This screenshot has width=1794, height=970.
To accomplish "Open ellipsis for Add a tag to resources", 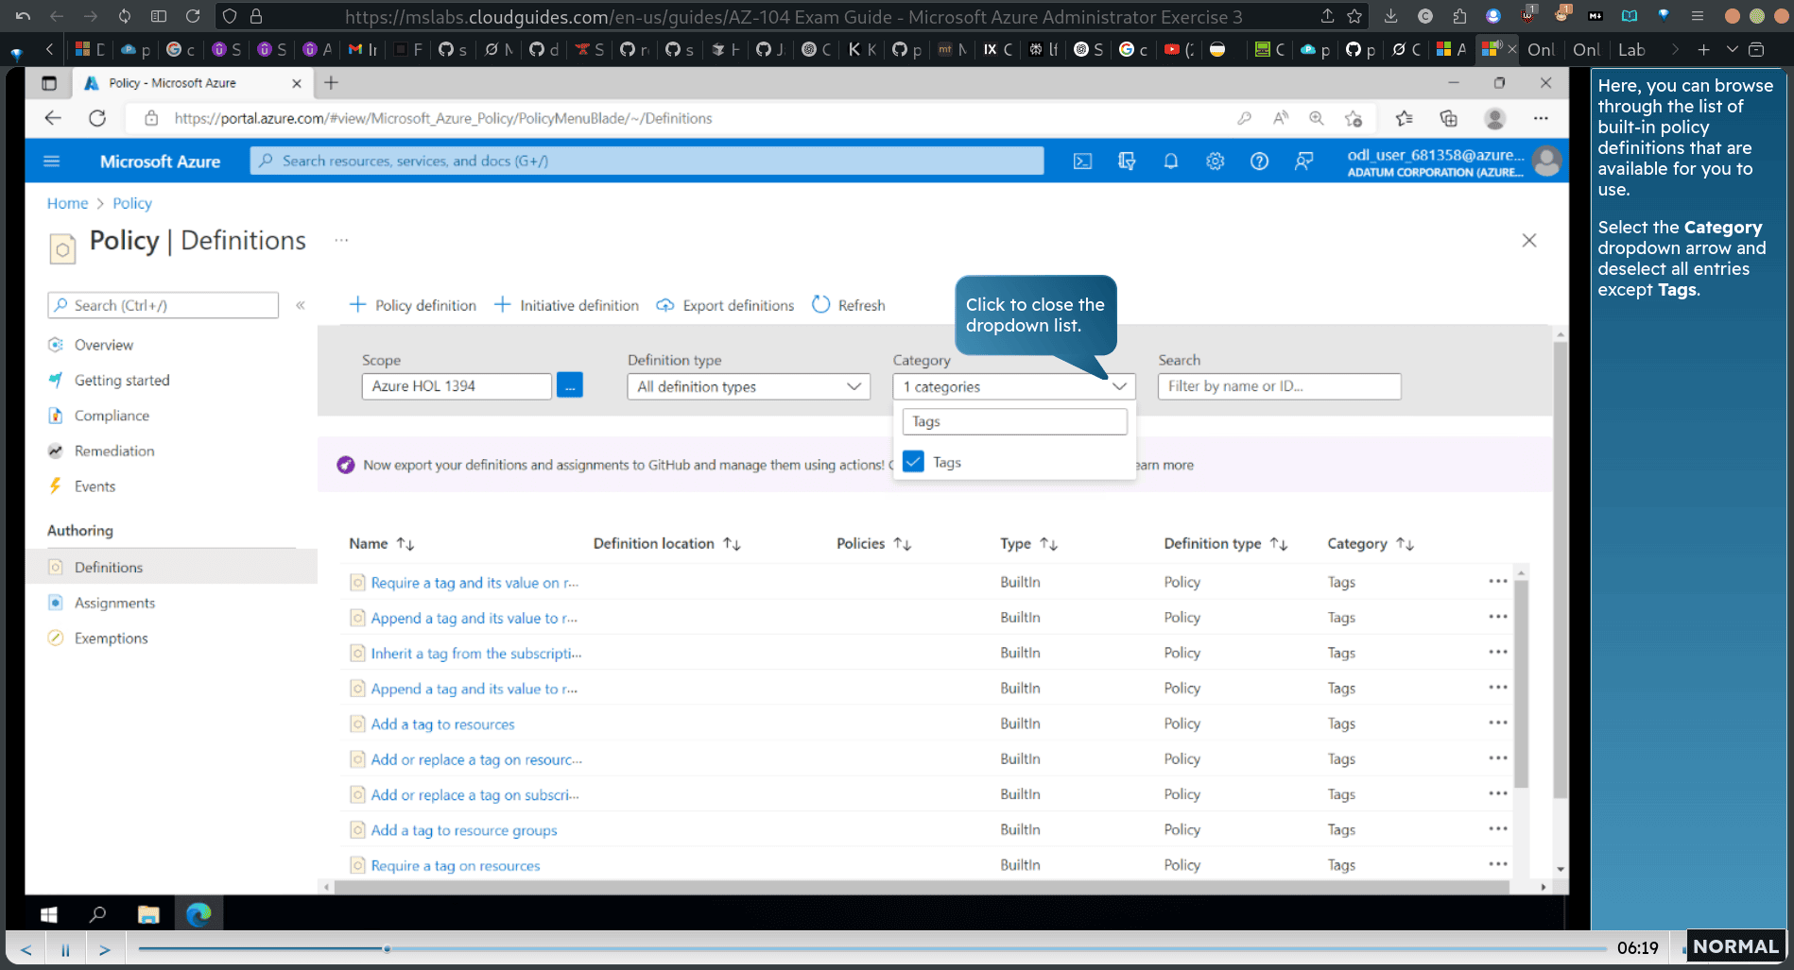I will pos(1497,723).
